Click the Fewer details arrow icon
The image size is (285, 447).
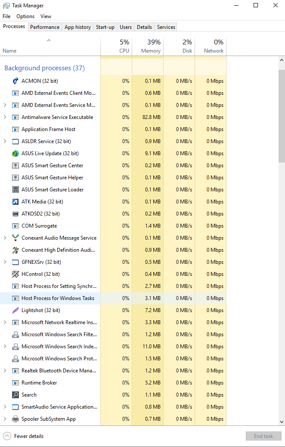(x=7, y=436)
